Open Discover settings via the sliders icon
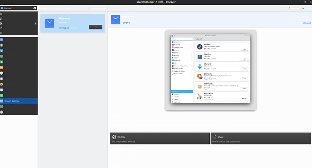The width and height of the screenshot is (312, 168). [1, 28]
